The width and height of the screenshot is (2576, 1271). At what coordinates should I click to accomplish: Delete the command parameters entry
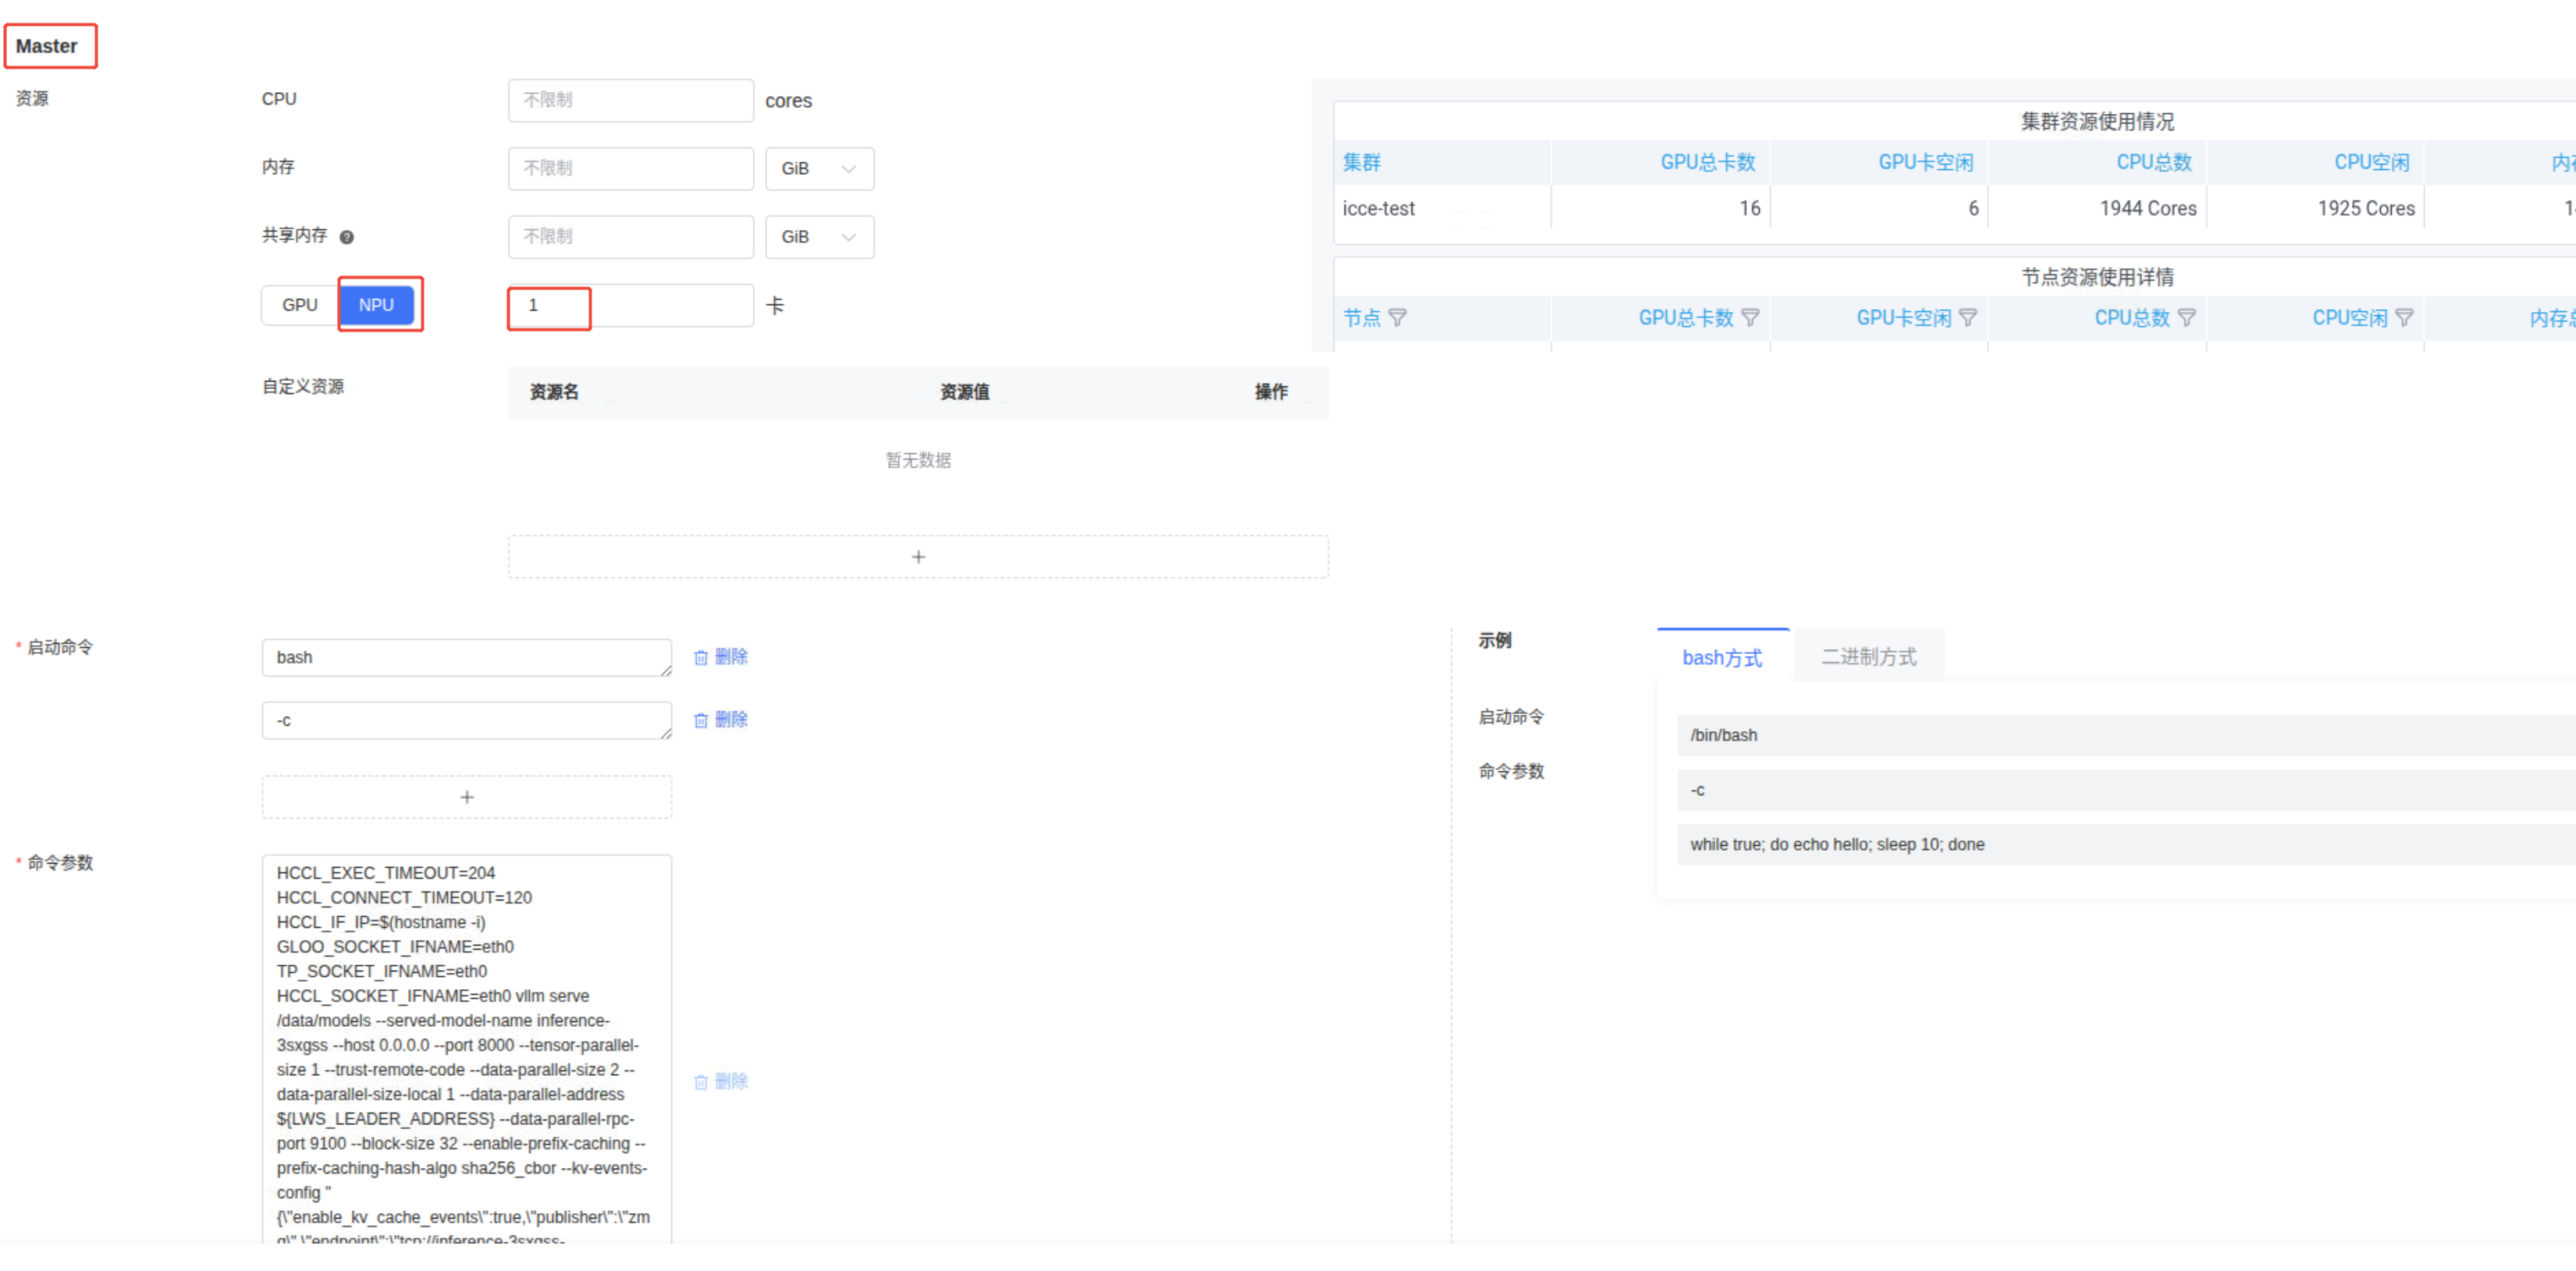(721, 1081)
